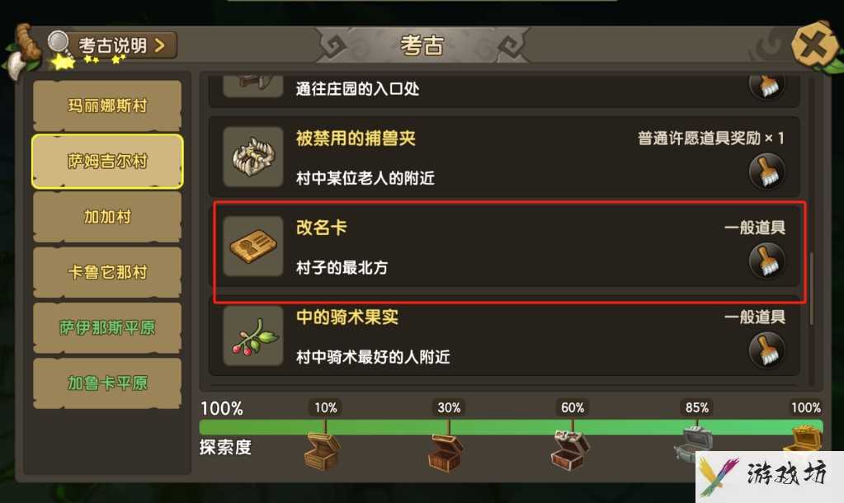Click the 改名卡 card item icon
This screenshot has height=503, width=844.
253,247
